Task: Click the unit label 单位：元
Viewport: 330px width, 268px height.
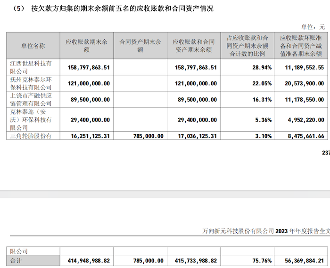Action: [313, 27]
